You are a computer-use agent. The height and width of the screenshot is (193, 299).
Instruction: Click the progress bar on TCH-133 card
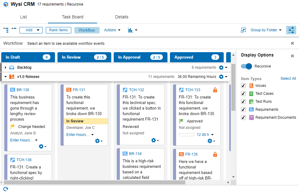coord(187,135)
